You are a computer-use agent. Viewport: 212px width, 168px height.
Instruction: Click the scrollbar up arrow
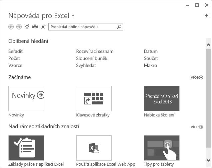coord(208,45)
